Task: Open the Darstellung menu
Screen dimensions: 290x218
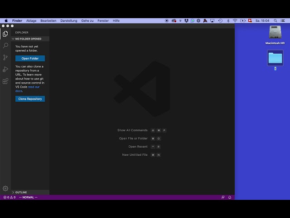Action: [68, 20]
